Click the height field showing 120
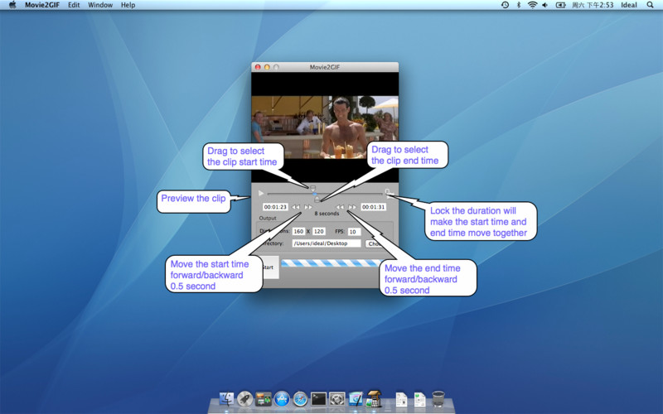Screen dimensions: 663x414 [319, 232]
